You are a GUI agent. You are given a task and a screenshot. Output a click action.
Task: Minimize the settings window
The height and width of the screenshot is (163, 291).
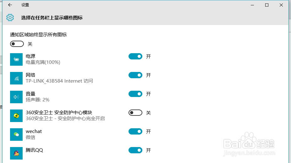pyautogui.click(x=252, y=5)
